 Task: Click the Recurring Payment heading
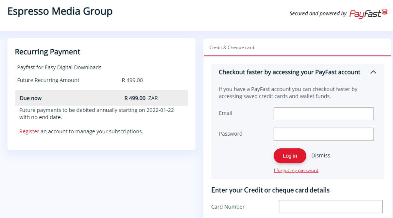pyautogui.click(x=48, y=52)
